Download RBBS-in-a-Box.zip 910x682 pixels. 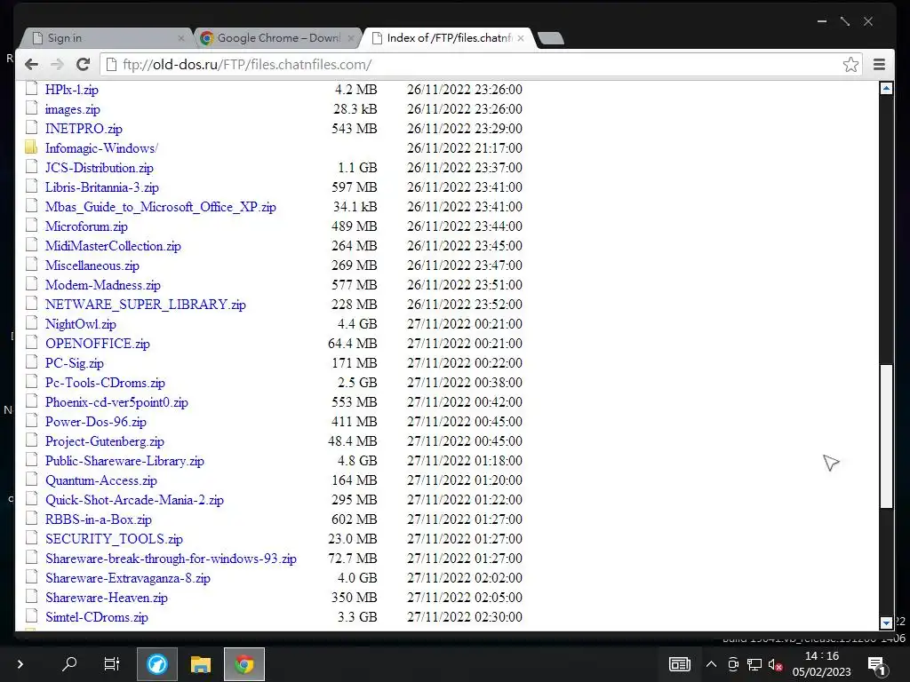pos(99,519)
